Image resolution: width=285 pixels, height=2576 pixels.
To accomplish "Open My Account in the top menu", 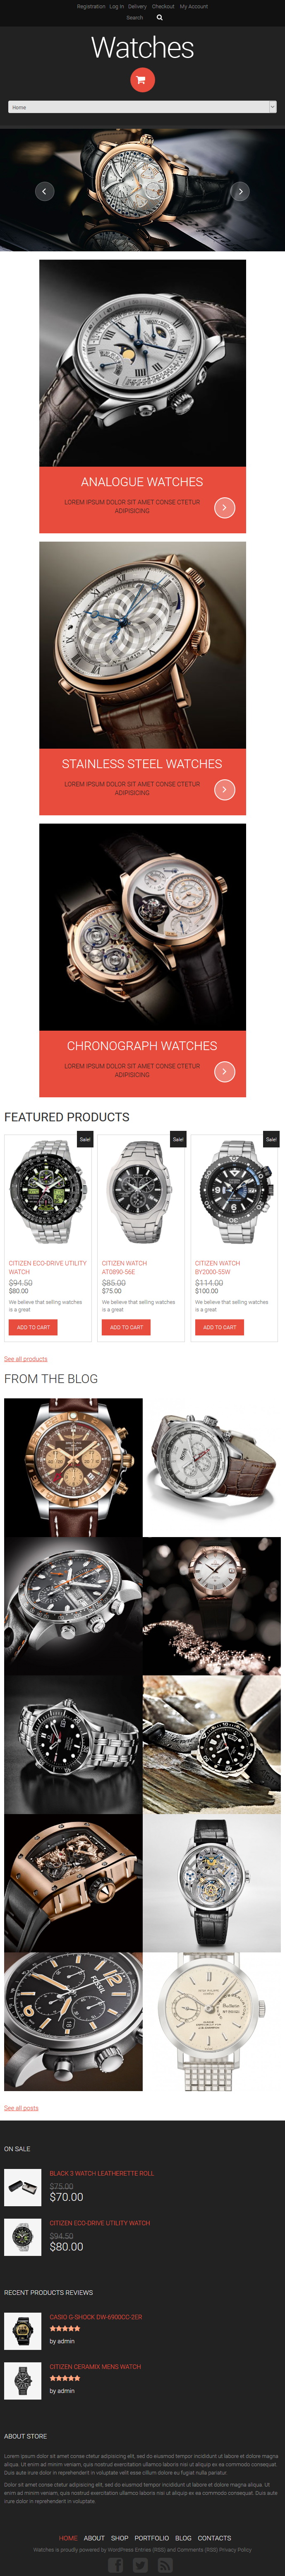I will click(194, 6).
